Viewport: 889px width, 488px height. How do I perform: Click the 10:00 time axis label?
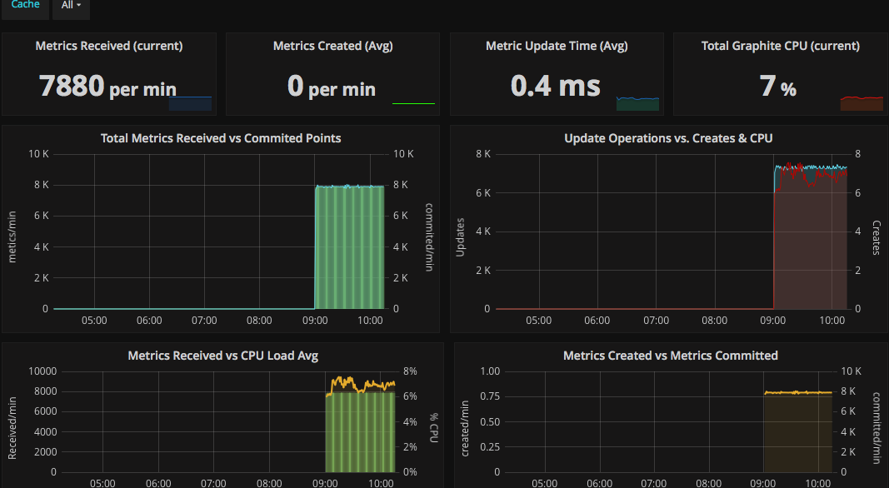[370, 320]
